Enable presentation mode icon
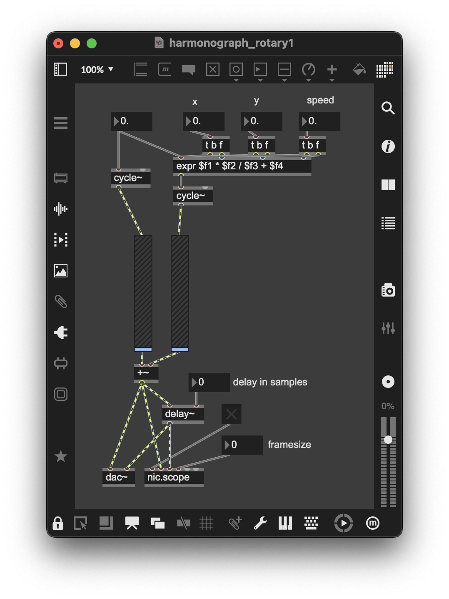 pyautogui.click(x=132, y=523)
